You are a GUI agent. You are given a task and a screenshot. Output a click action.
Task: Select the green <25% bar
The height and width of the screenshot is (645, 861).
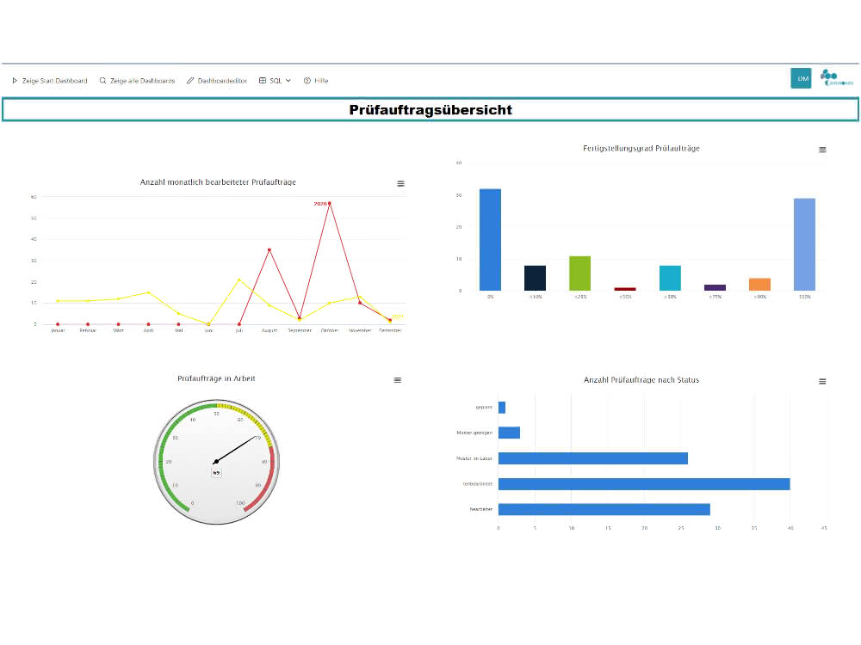579,273
